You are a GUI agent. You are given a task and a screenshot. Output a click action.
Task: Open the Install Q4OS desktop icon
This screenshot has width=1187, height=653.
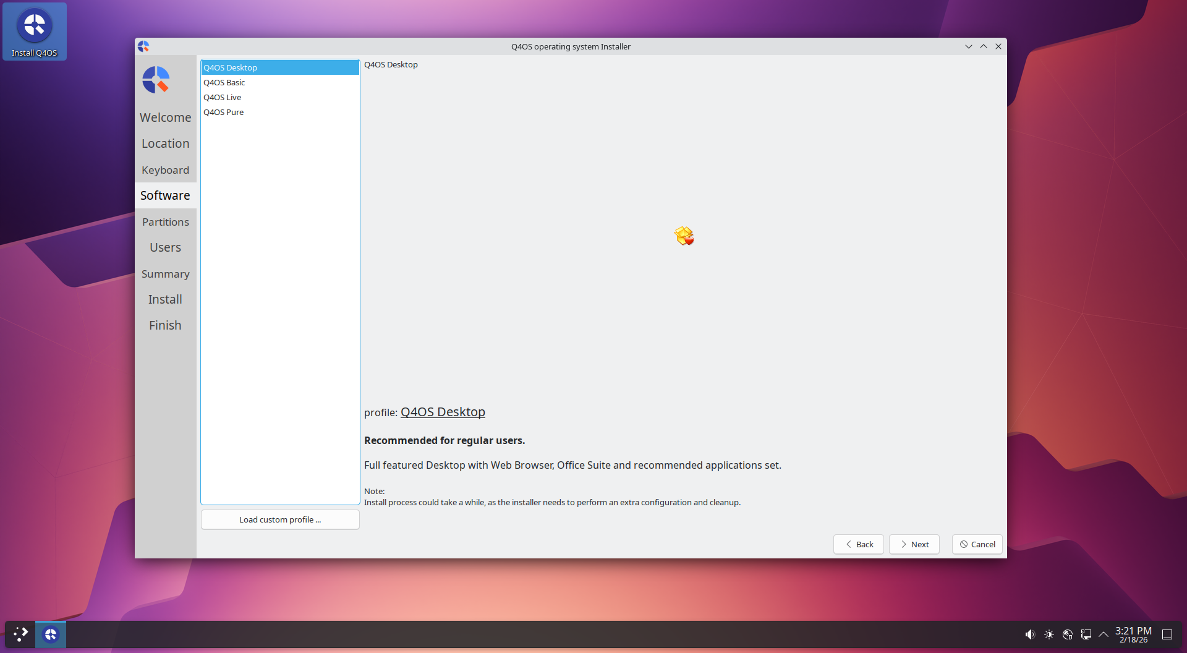(x=35, y=32)
